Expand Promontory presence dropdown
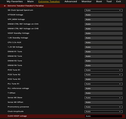The height and width of the screenshot is (119, 126). coord(103,107)
